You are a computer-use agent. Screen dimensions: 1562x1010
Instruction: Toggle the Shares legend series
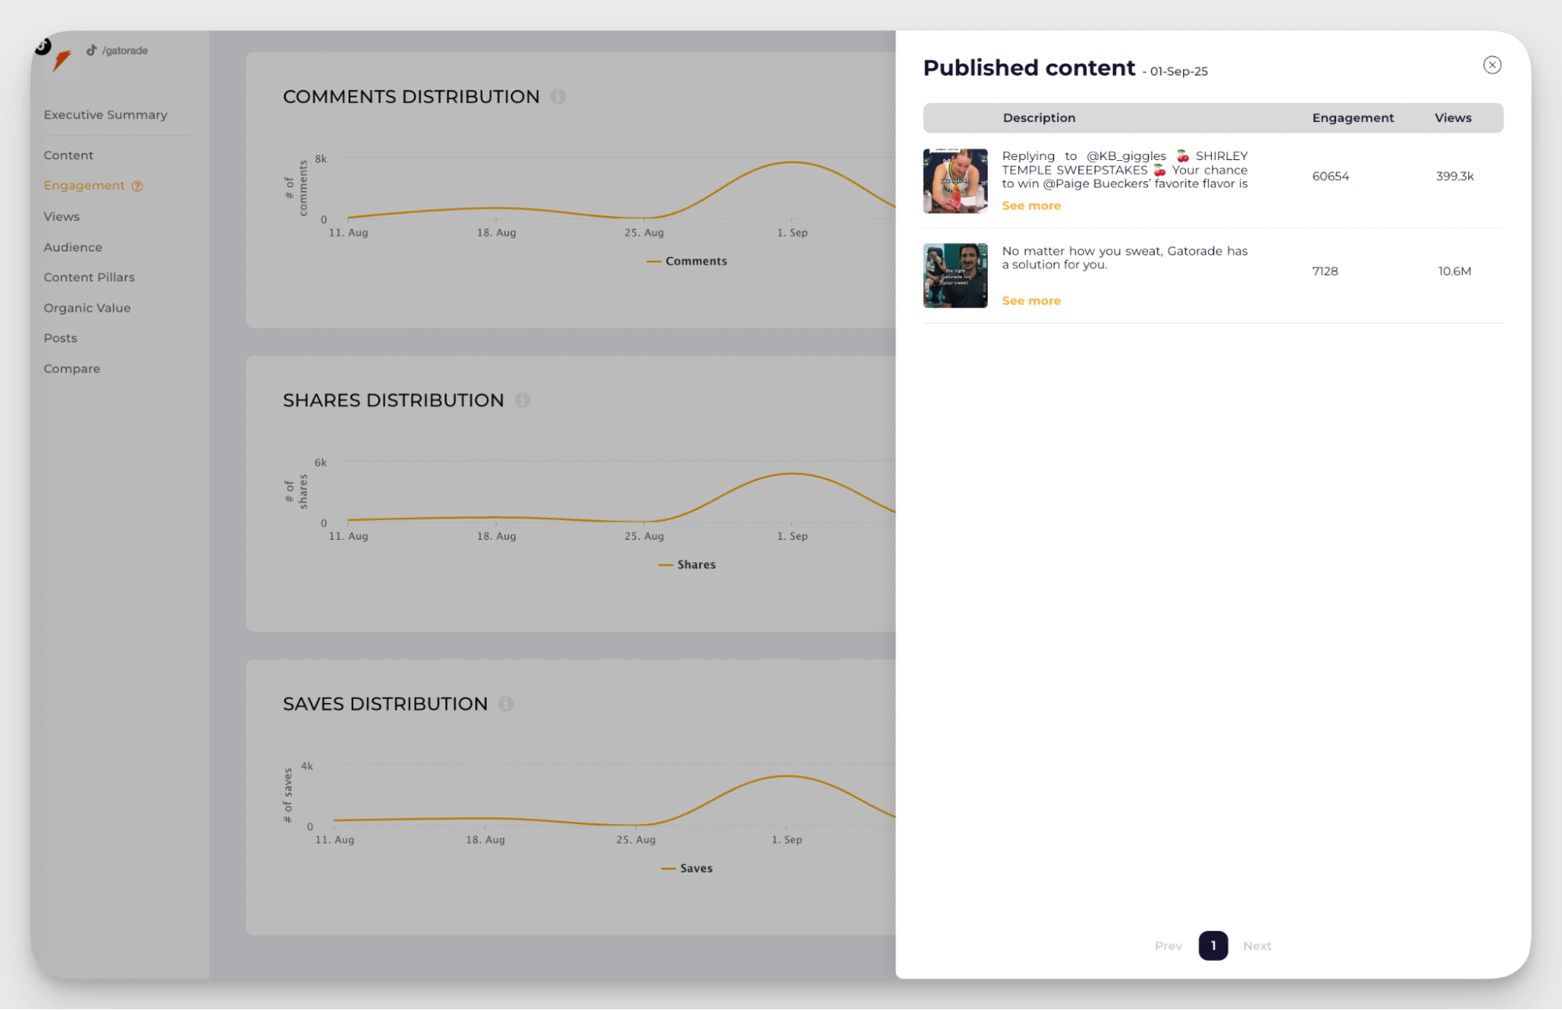click(x=688, y=565)
